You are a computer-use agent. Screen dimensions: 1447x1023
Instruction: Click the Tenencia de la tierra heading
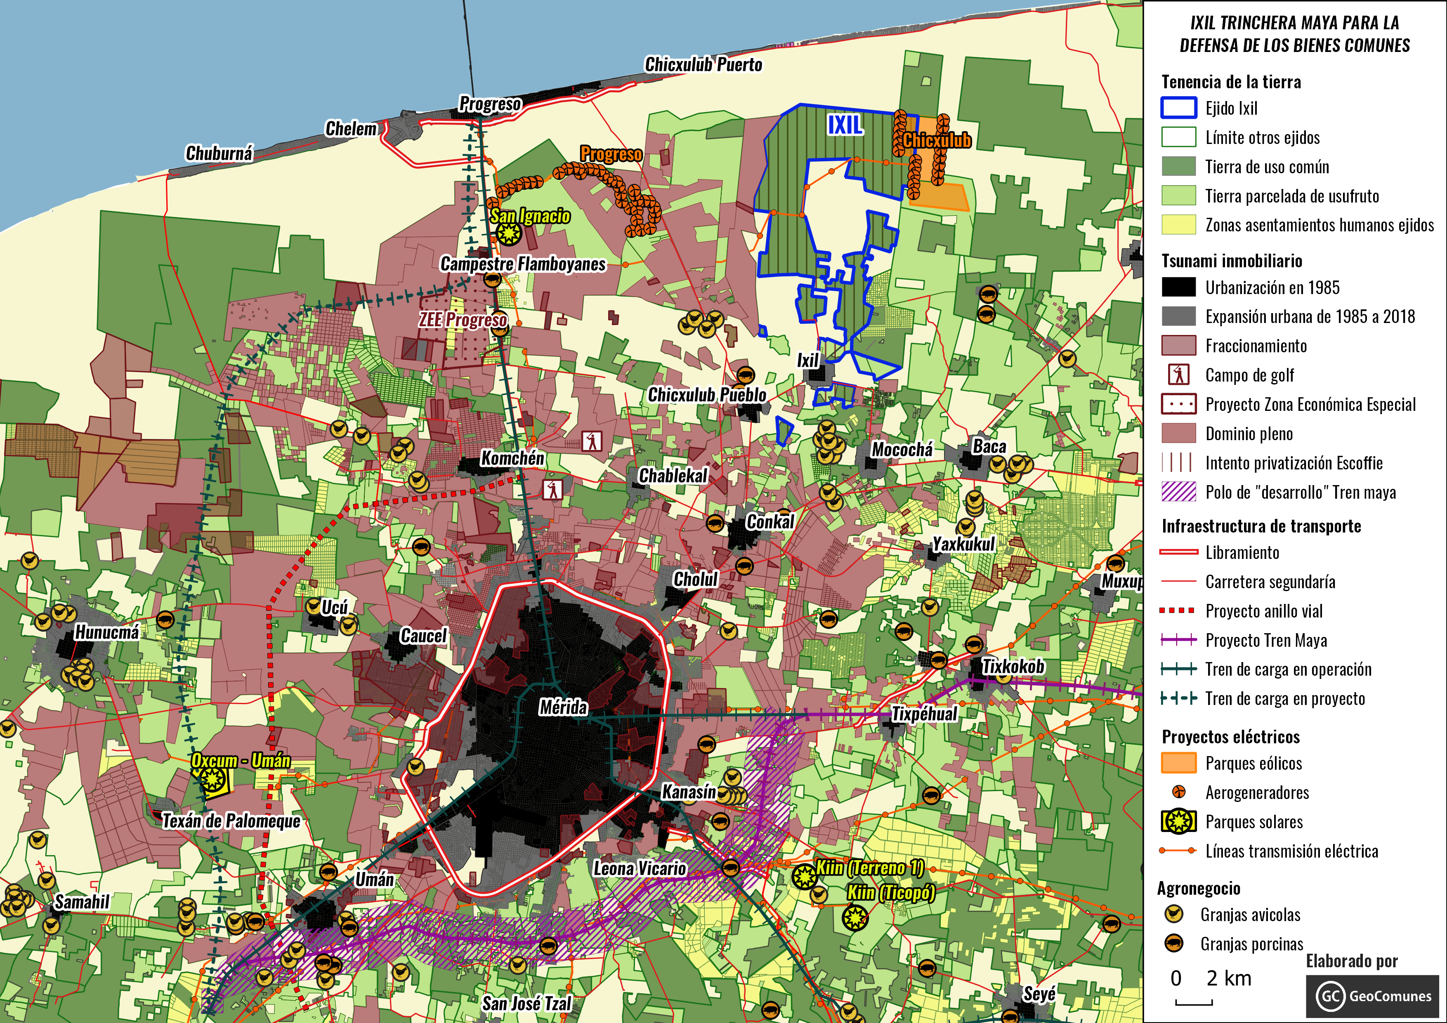(1231, 82)
